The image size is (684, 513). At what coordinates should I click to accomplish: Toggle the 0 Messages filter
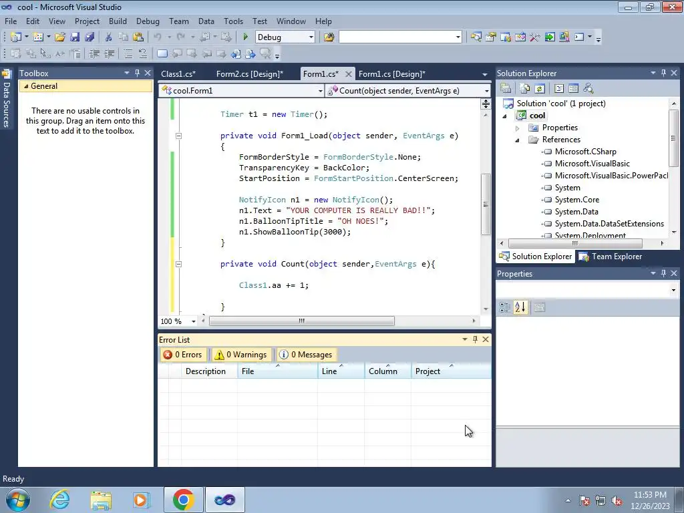307,355
